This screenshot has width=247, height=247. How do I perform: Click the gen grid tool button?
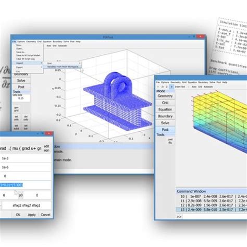(16, 109)
